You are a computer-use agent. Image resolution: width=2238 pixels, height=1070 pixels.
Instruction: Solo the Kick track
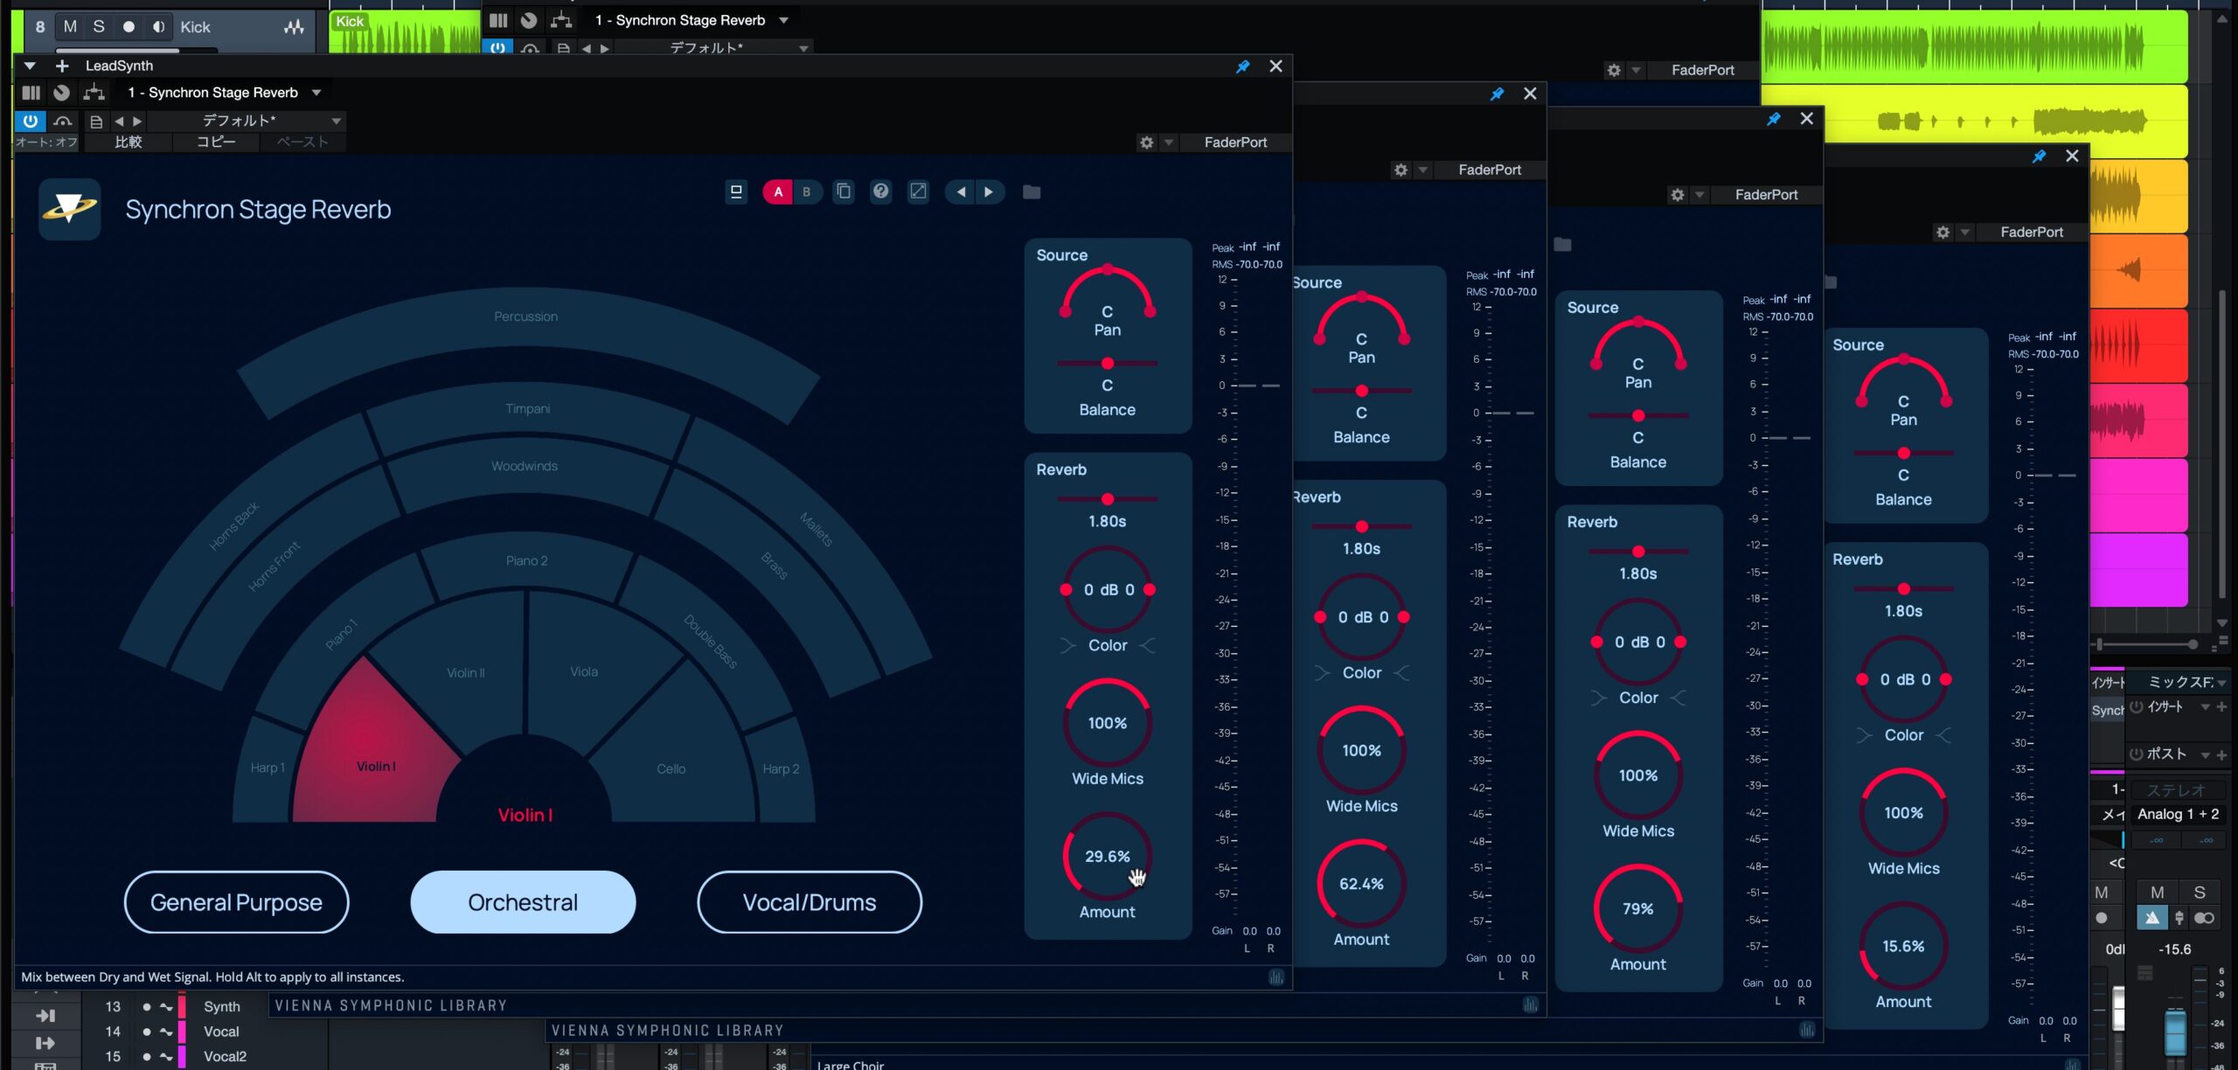click(x=99, y=27)
